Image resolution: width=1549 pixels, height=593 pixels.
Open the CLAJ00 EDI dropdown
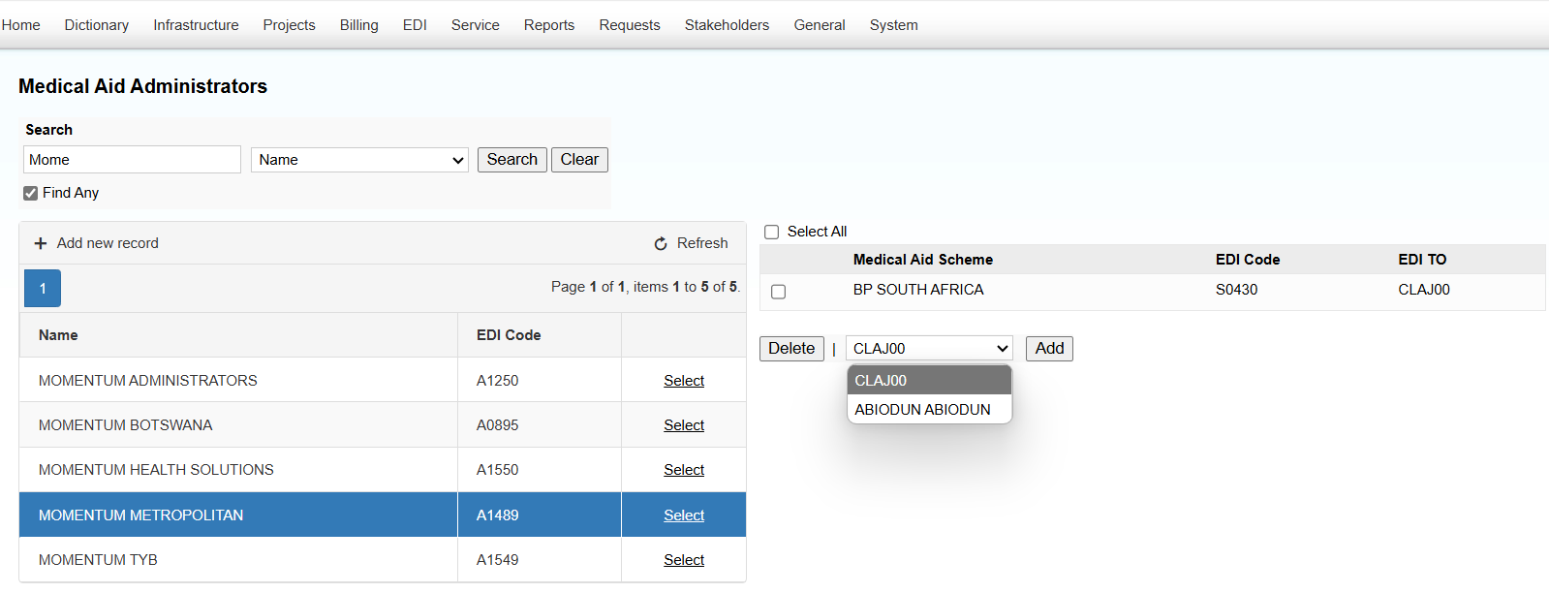tap(929, 349)
